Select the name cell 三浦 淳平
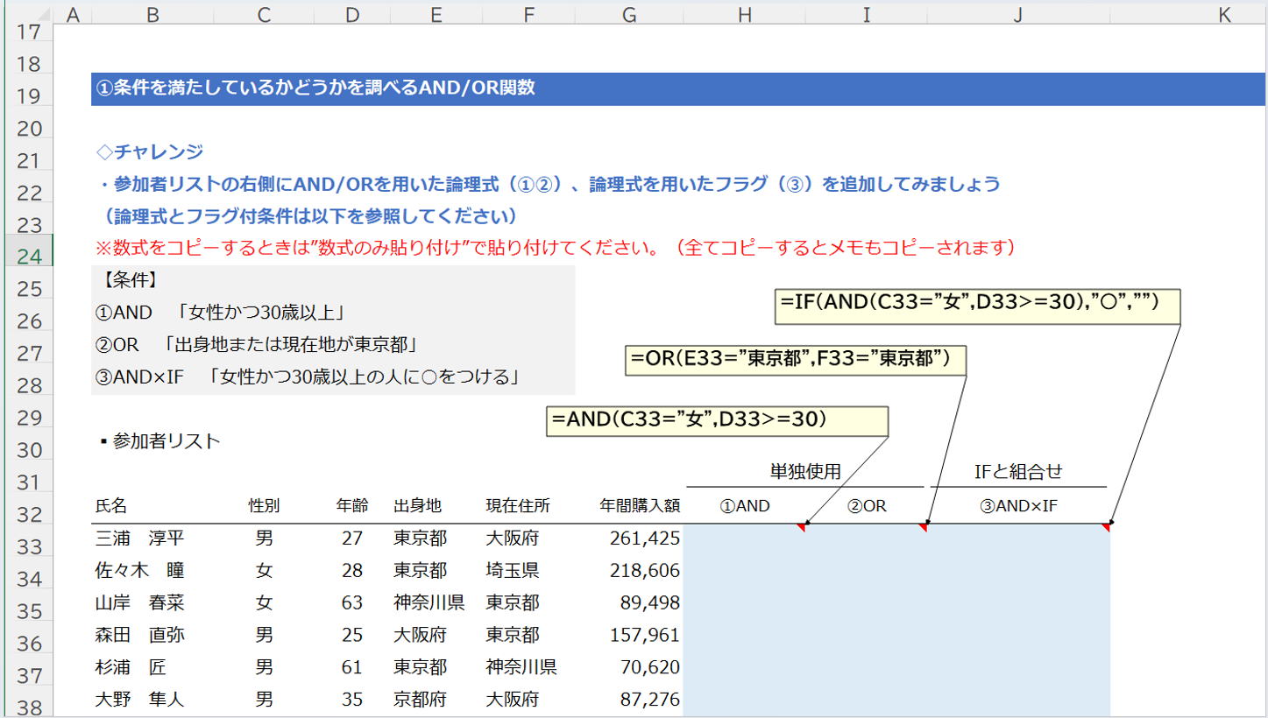Screen dimensions: 1268x718 [152, 538]
